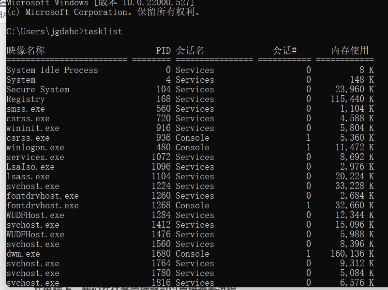
Task: Click the PID column header
Action: point(164,51)
